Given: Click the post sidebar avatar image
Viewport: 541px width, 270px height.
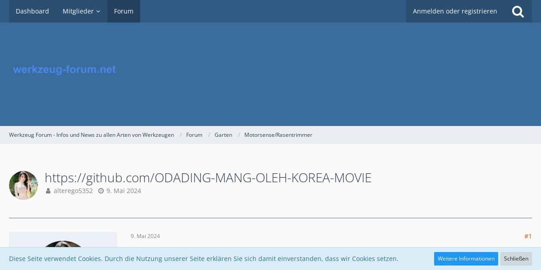Looking at the screenshot, I should coord(63,244).
